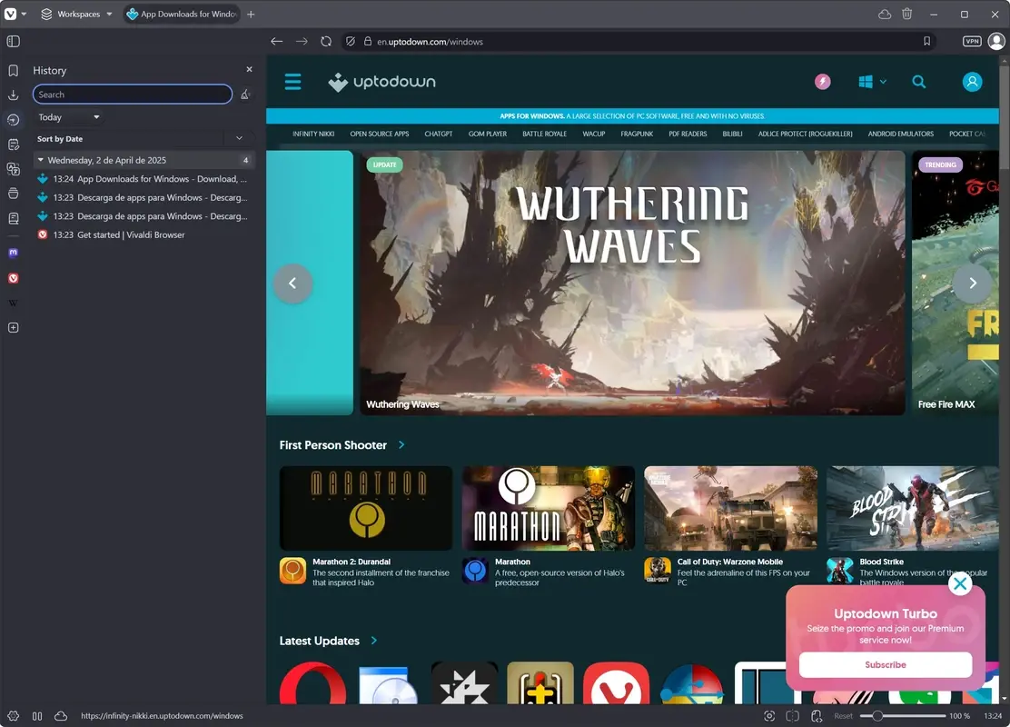Viewport: 1010px width, 727px height.
Task: Open the Reading List panel
Action: click(13, 218)
